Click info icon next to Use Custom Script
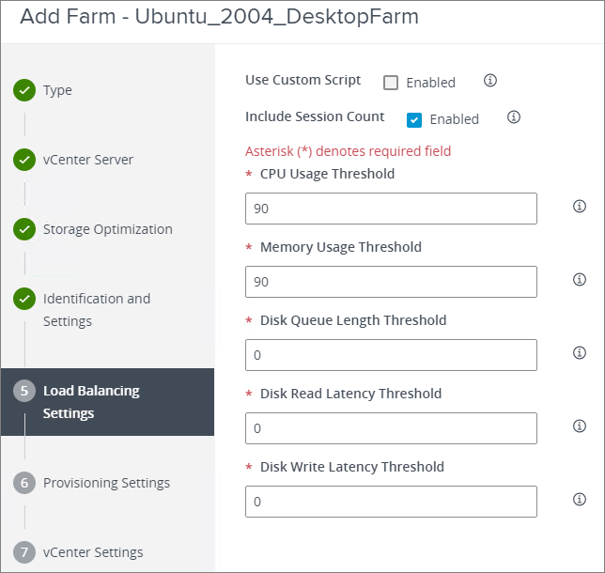Screen dimensions: 605x573 (489, 81)
